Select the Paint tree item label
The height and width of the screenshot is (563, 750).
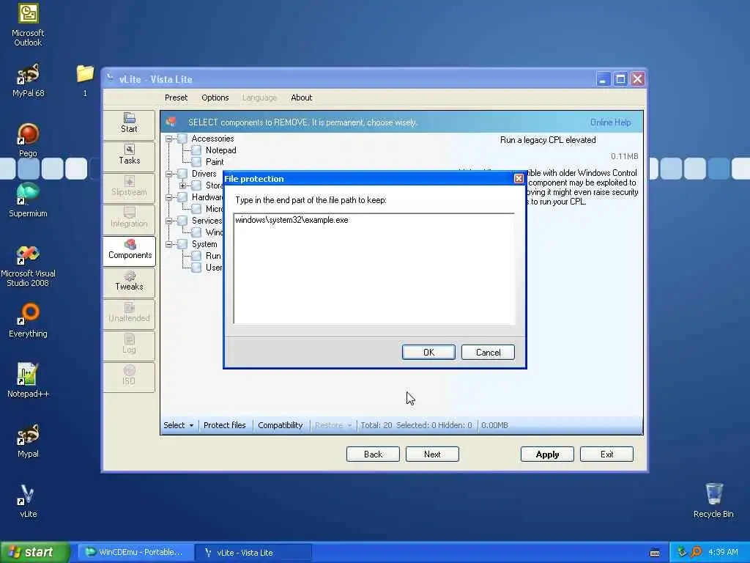tap(215, 162)
